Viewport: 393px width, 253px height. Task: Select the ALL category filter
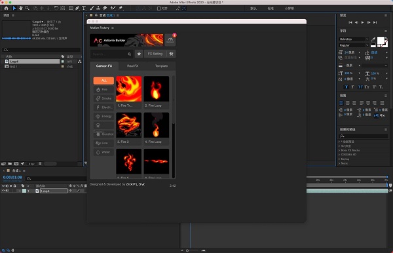[x=103, y=81]
